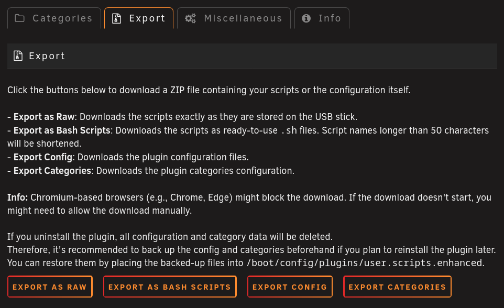This screenshot has width=504, height=308.
Task: Click the zip file icon on Export tab
Action: [x=116, y=18]
